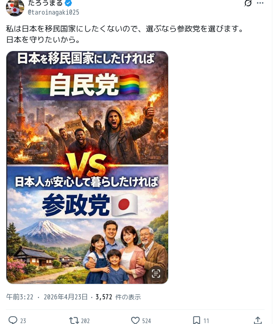This screenshot has width=276, height=324.
Task: Click the share upload arrow icon
Action: (x=258, y=320)
